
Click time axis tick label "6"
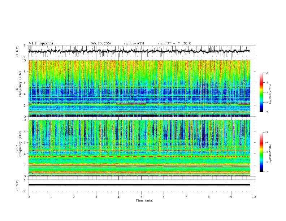pyautogui.click(x=164, y=197)
